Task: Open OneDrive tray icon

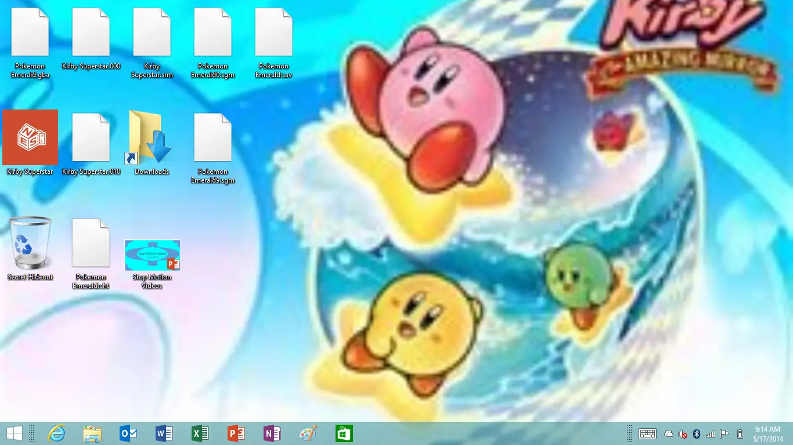Action: [669, 433]
